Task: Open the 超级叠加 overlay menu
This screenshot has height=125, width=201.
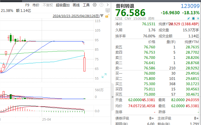Action: coord(63,5)
